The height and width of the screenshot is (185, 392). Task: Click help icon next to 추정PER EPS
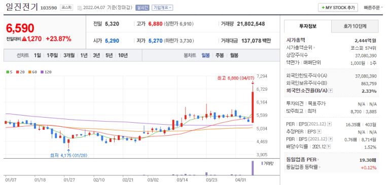pyautogui.click(x=319, y=131)
